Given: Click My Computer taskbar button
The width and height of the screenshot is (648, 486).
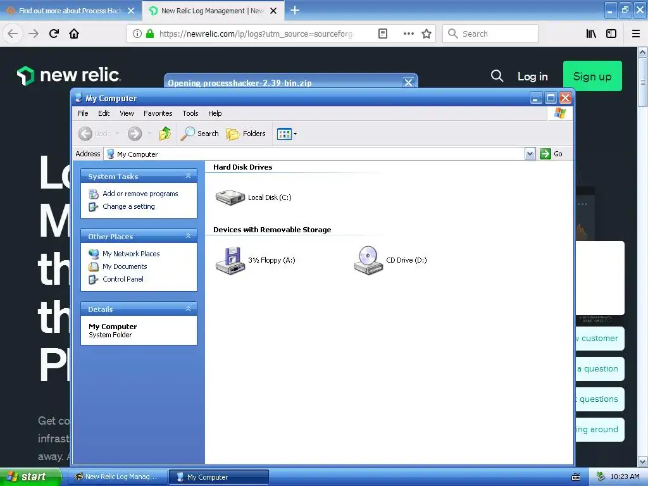Looking at the screenshot, I should point(219,477).
